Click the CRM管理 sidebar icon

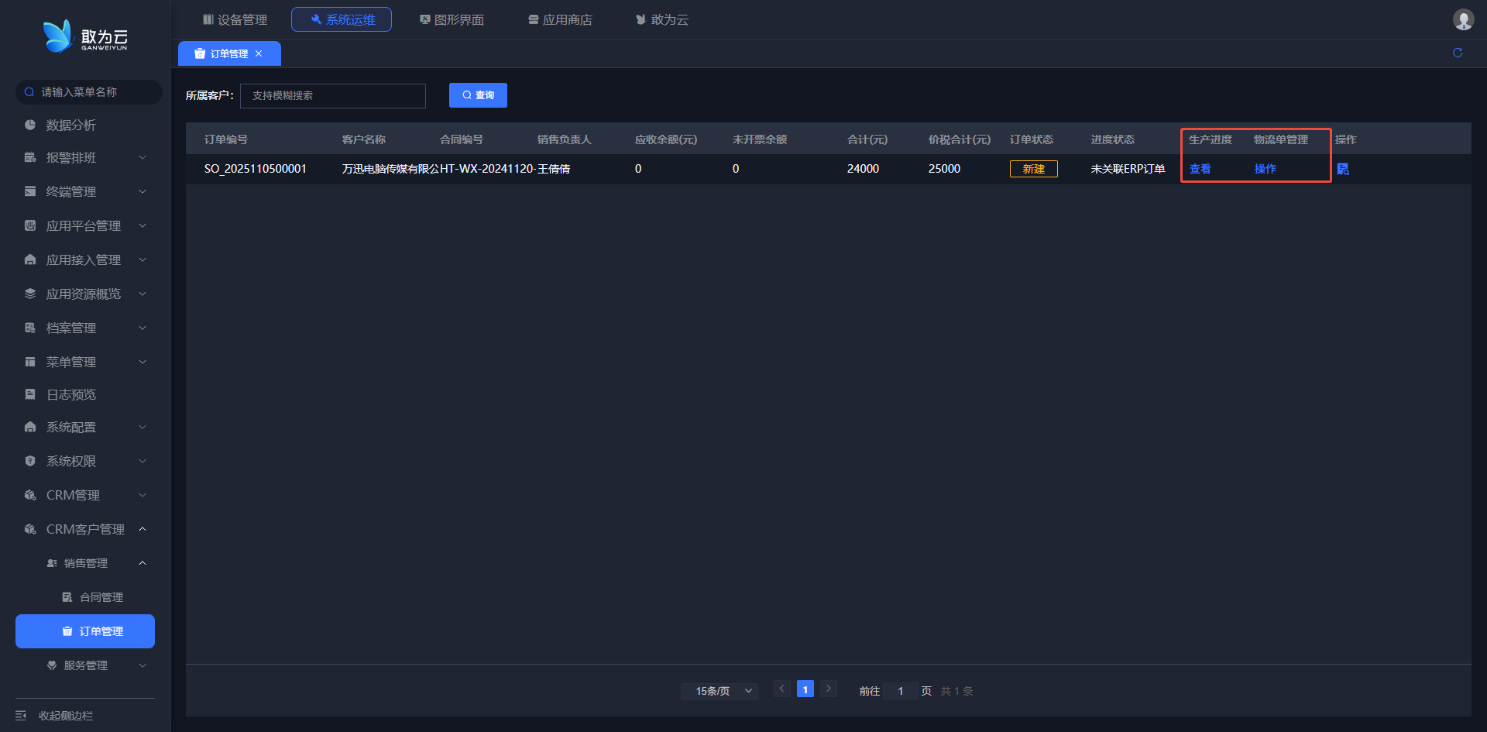[30, 495]
